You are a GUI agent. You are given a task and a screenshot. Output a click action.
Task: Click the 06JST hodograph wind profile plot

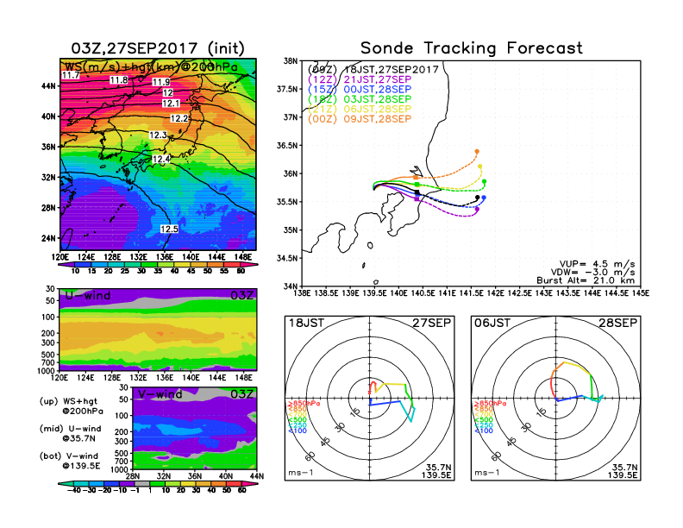(x=556, y=399)
